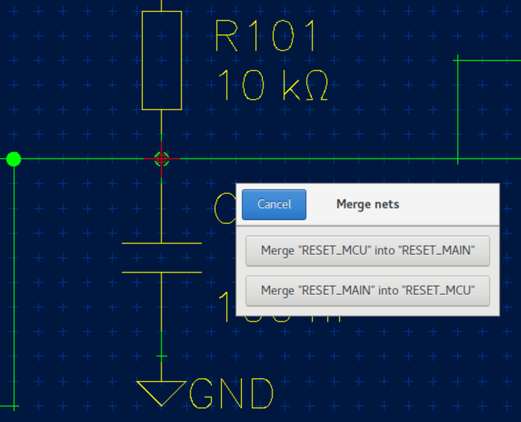Viewport: 521px width, 422px height.
Task: Choose Merge "RESET_MAIN" into "RESET_MCU"
Action: click(x=367, y=290)
